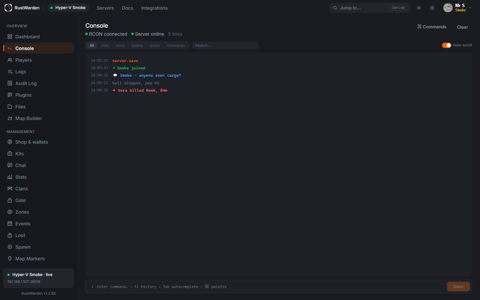Click the RustWarden v1.2.65 version text
Image resolution: width=480 pixels, height=300 pixels.
[x=39, y=293]
